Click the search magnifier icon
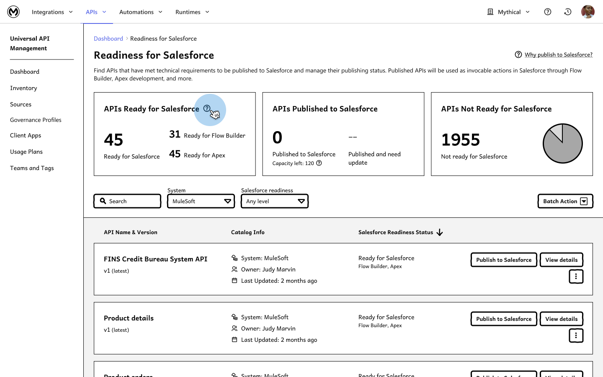The image size is (603, 377). 103,201
